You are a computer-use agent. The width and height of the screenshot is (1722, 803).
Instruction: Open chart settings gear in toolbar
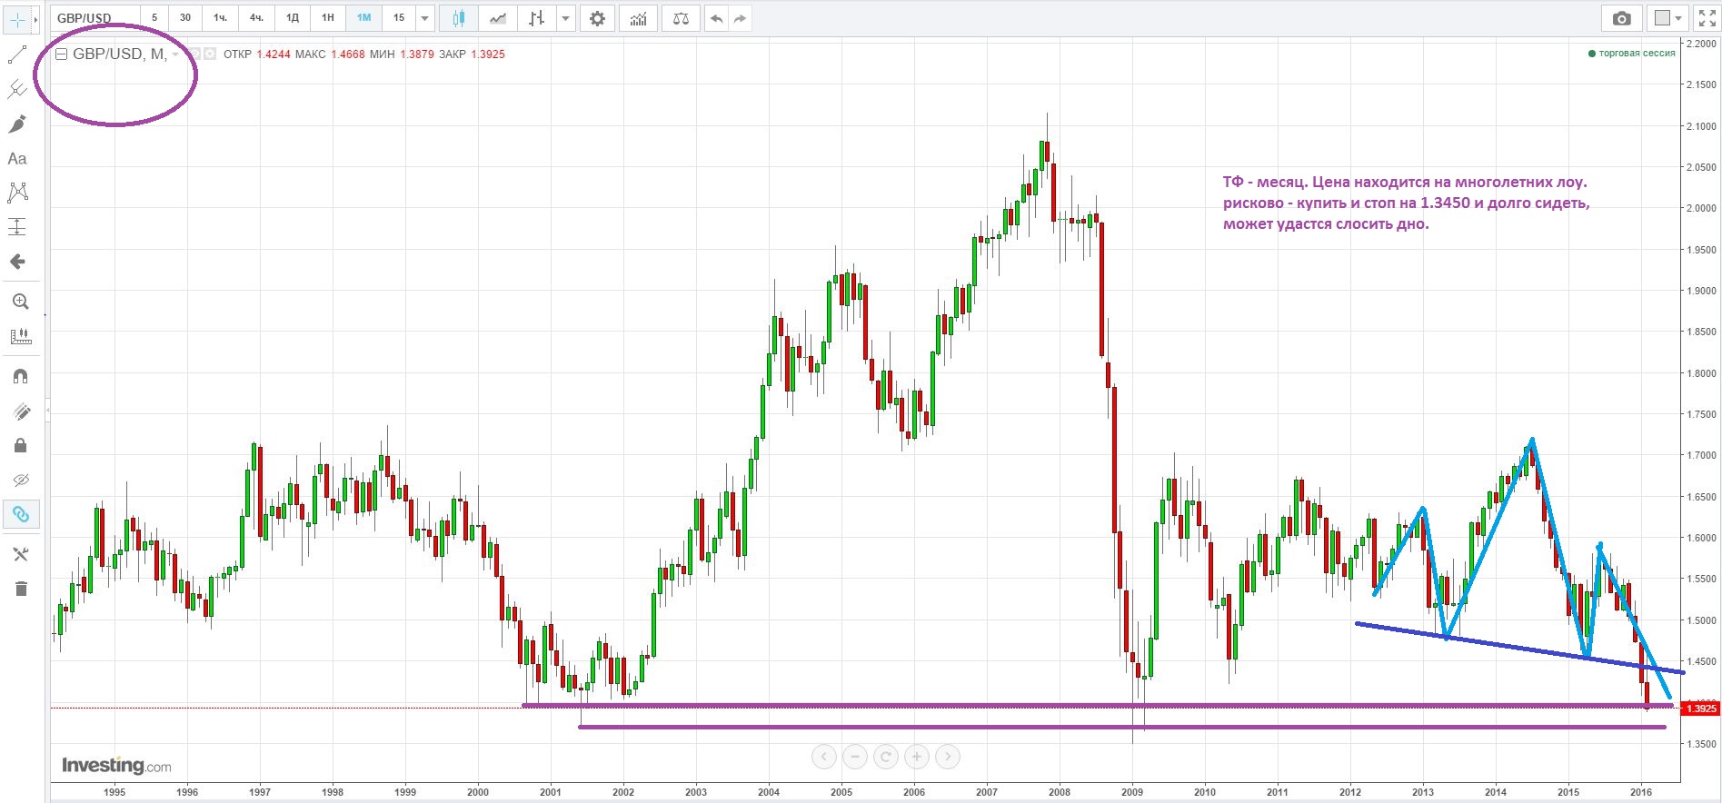pyautogui.click(x=597, y=18)
